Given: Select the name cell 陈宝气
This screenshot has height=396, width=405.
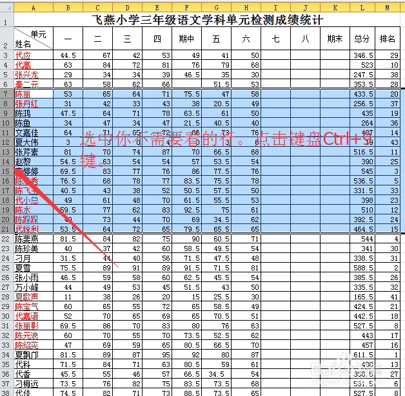Looking at the screenshot, I should 34,306.
